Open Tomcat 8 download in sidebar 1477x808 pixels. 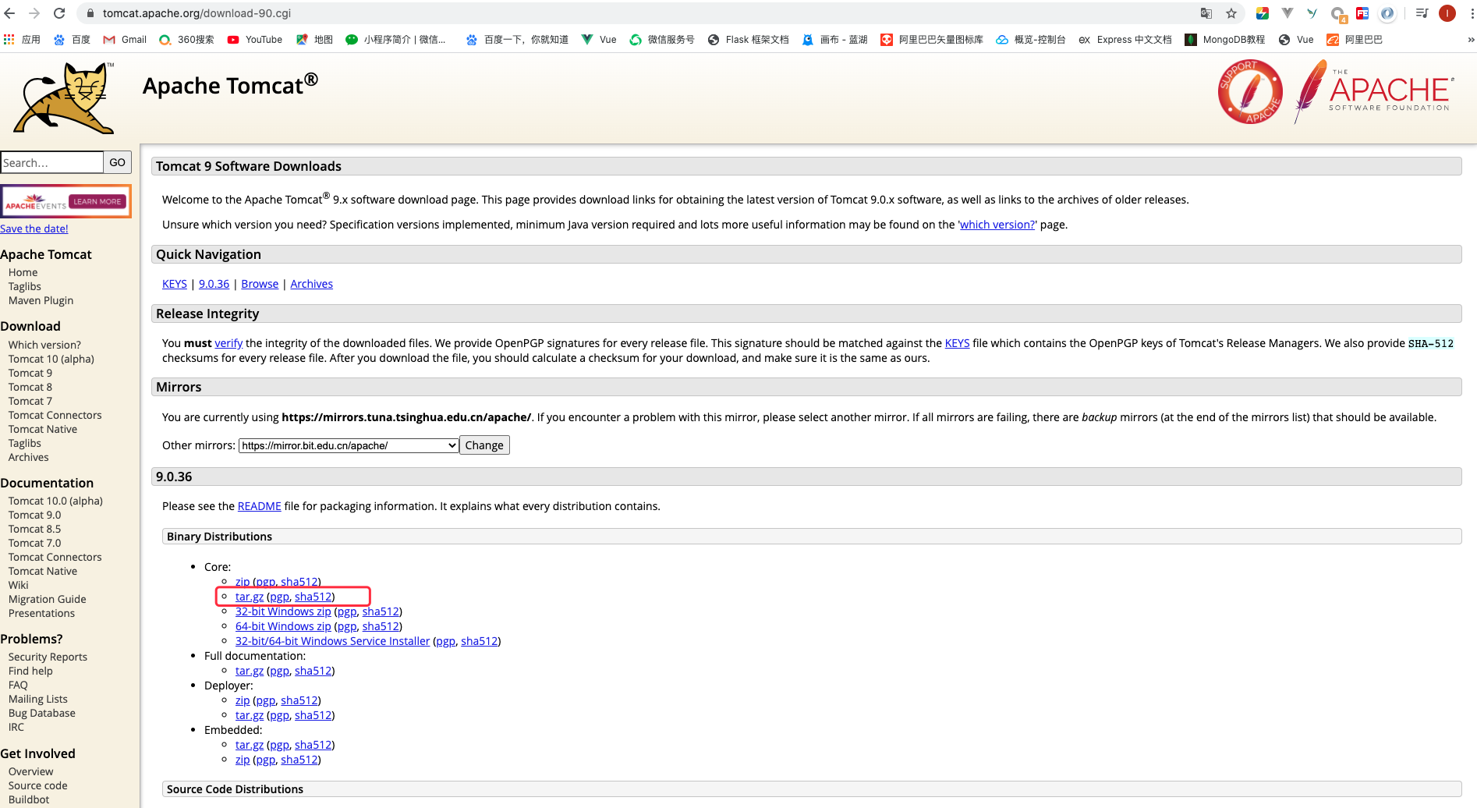(30, 387)
